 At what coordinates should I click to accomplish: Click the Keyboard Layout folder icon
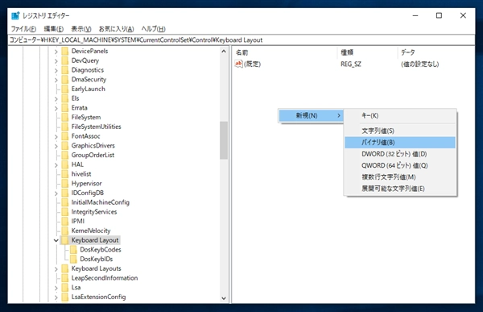(64, 240)
